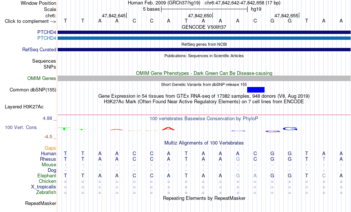Click the Zebrafish alignment row label
Viewport: 351px width, 212px height.
pyautogui.click(x=46, y=192)
